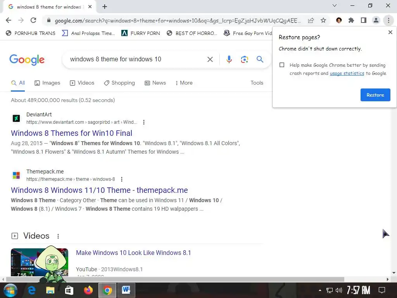Enable sending crash reports checkbox
The height and width of the screenshot is (298, 397).
pyautogui.click(x=282, y=65)
